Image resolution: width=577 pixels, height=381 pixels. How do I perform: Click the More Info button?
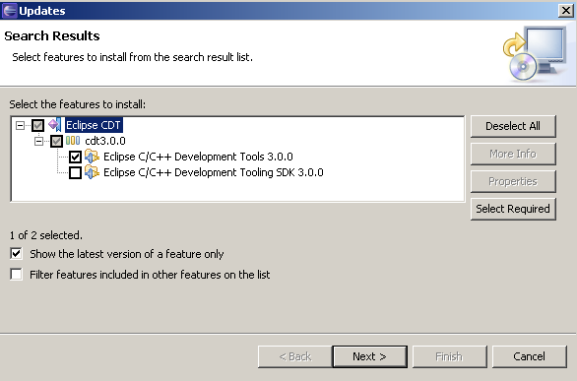[x=513, y=154]
